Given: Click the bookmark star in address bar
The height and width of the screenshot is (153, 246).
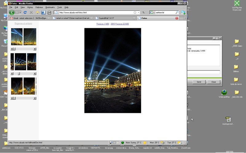Looking at the screenshot, I should coord(135,13).
